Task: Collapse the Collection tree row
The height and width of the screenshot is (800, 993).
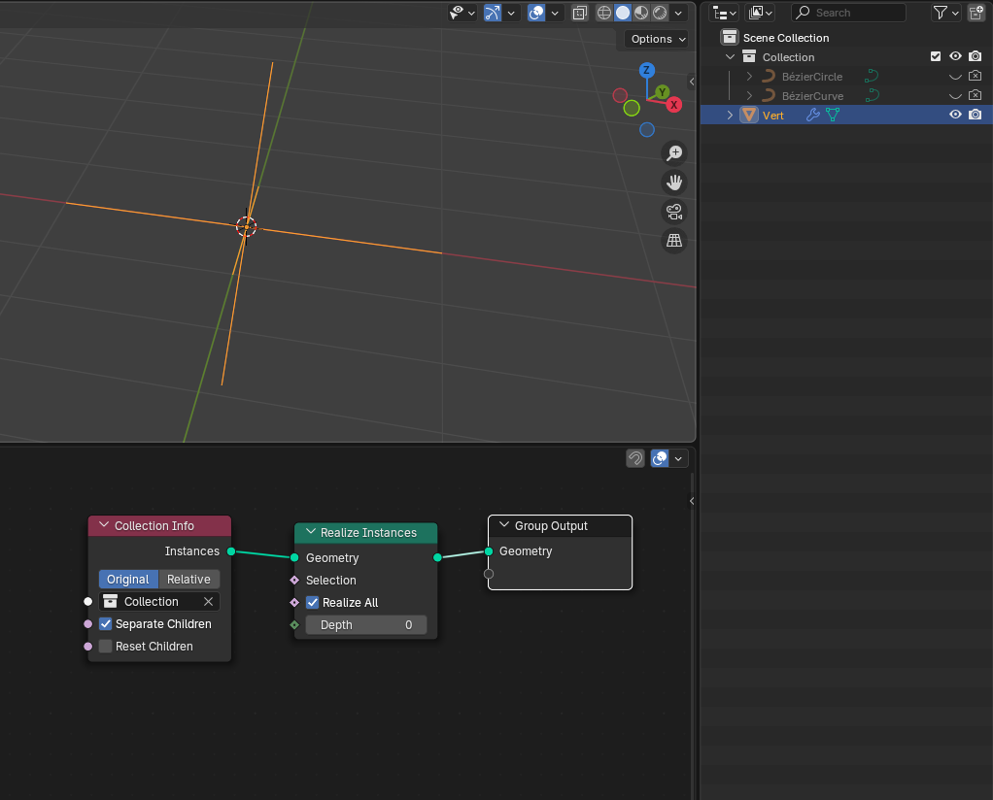Action: [x=731, y=56]
